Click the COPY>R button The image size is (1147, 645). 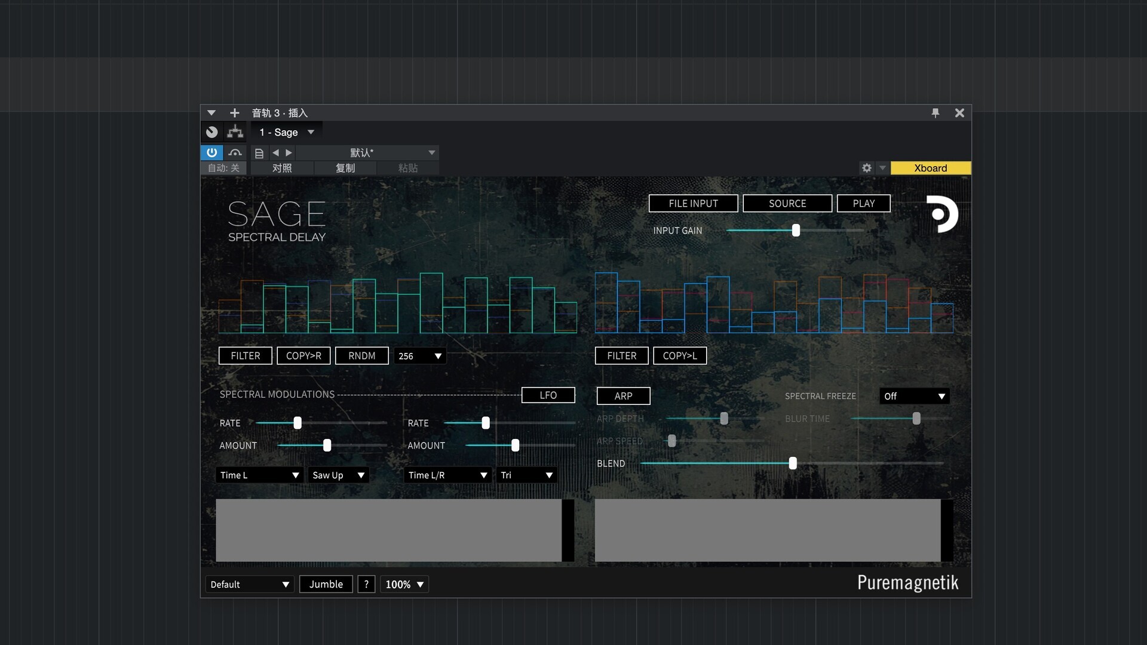tap(303, 355)
